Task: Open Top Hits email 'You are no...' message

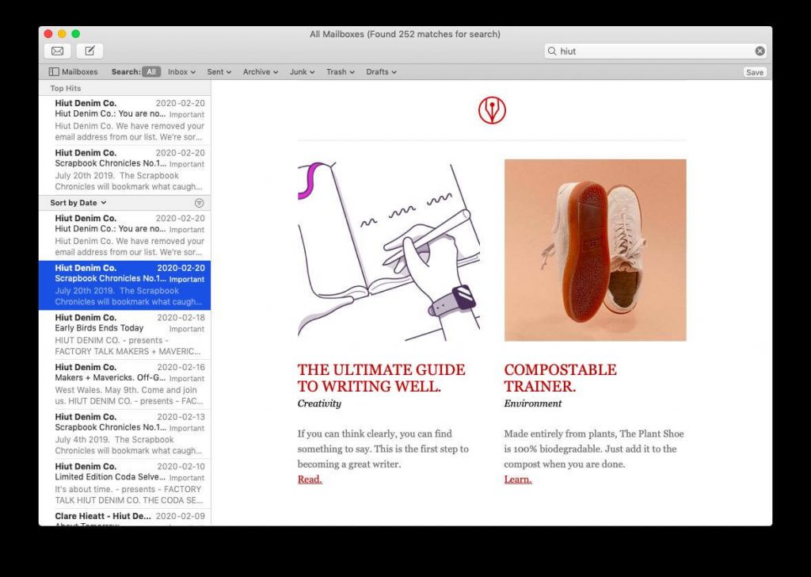Action: coord(124,120)
